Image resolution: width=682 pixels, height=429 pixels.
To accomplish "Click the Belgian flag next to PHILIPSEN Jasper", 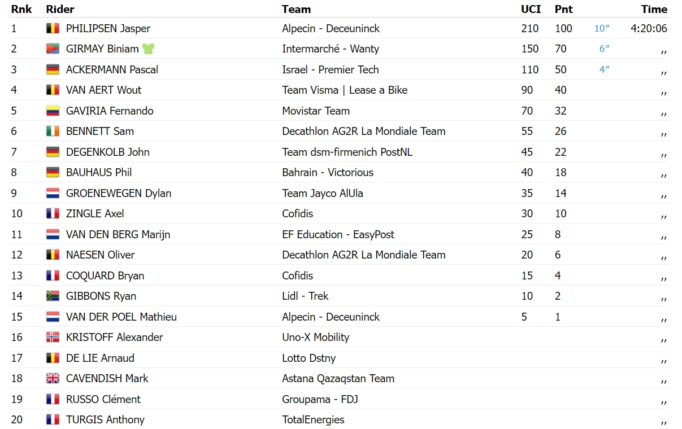I will 53,28.
